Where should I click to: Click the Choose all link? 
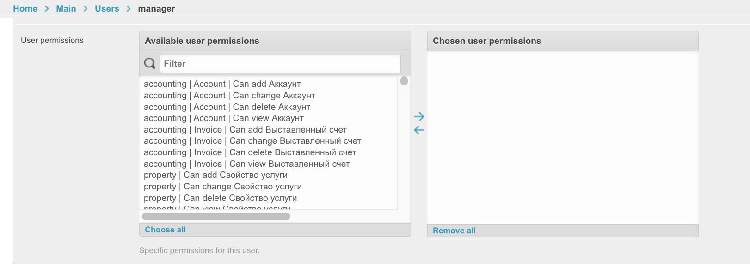165,230
